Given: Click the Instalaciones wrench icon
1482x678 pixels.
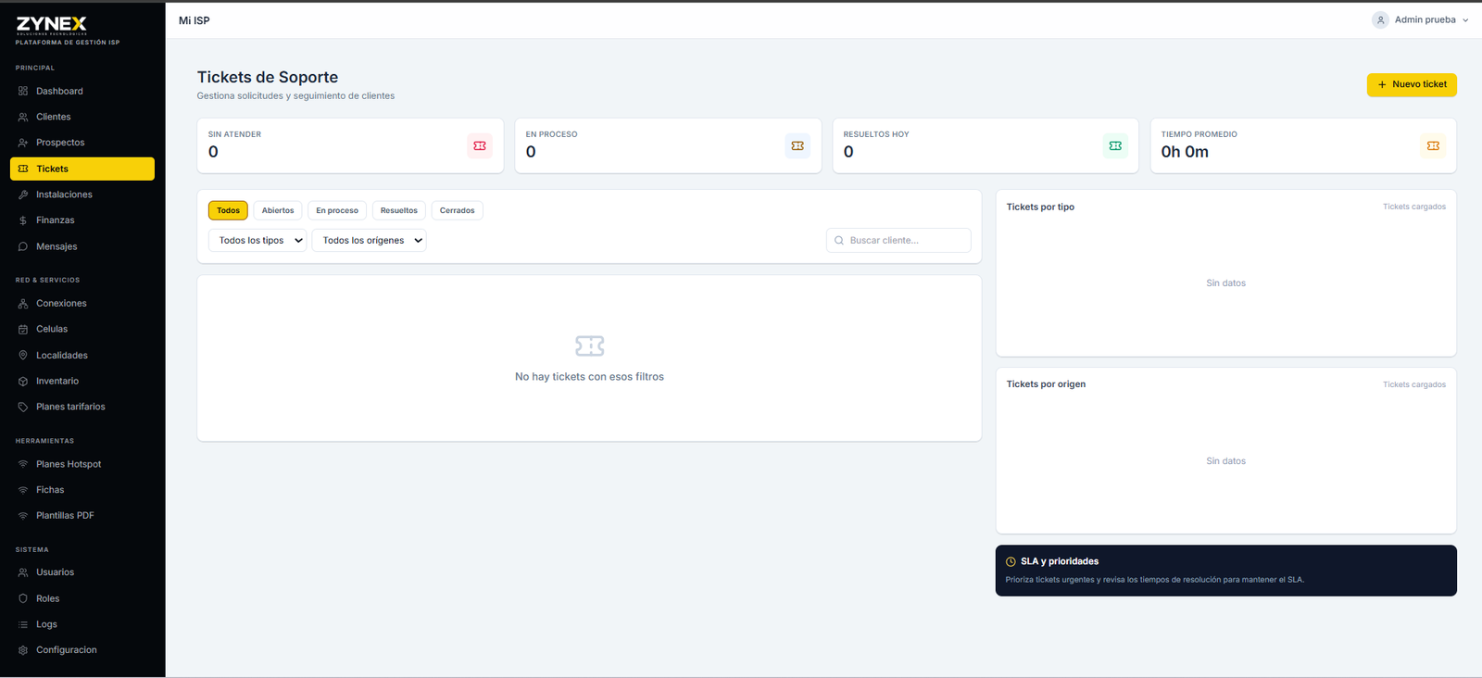Looking at the screenshot, I should (x=23, y=195).
